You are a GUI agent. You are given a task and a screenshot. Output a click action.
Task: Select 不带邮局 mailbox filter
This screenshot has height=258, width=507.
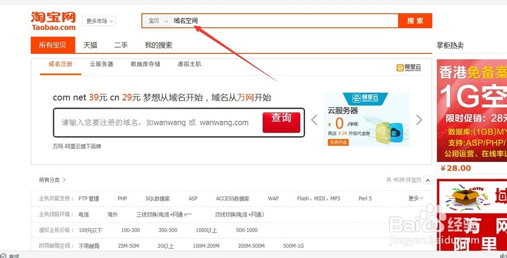point(89,246)
